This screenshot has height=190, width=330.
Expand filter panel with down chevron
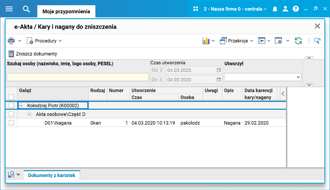[309, 85]
